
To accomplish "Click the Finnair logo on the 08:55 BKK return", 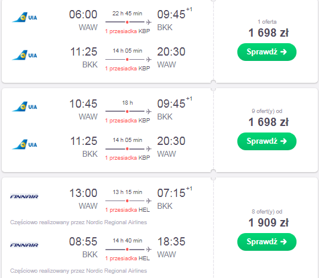I will click(x=24, y=245).
